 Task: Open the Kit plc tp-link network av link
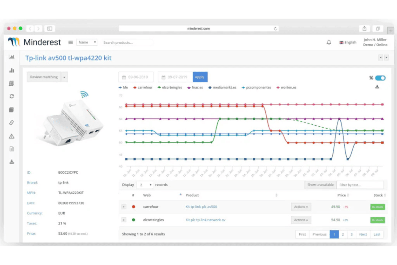tap(205, 220)
